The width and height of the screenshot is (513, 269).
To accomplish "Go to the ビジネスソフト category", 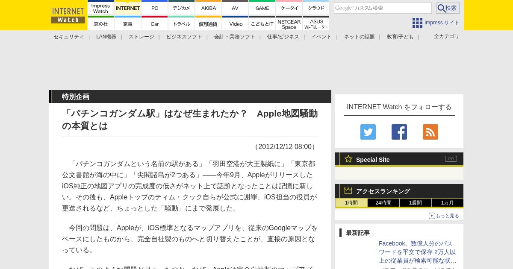I will pos(184,37).
